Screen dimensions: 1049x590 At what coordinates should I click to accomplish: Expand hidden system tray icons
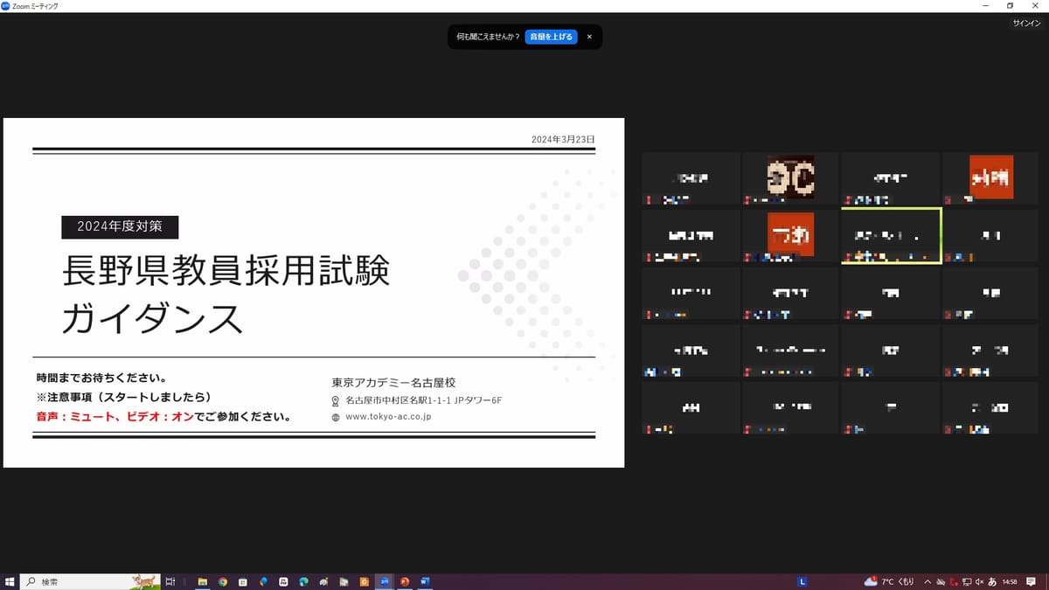[927, 581]
